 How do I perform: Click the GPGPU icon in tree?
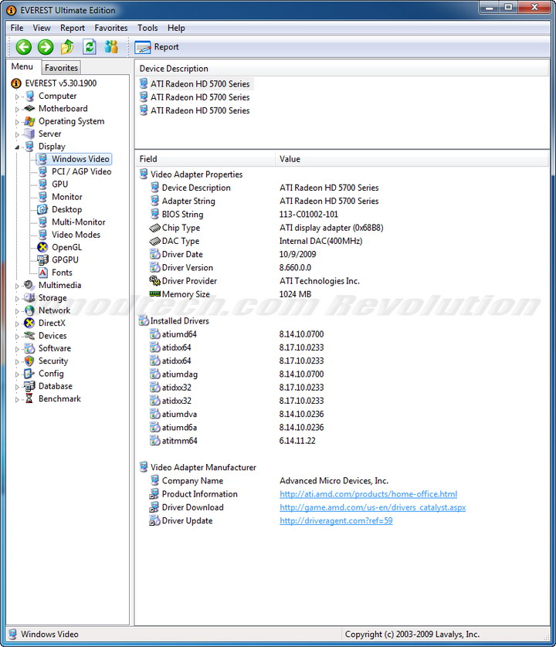[x=42, y=260]
